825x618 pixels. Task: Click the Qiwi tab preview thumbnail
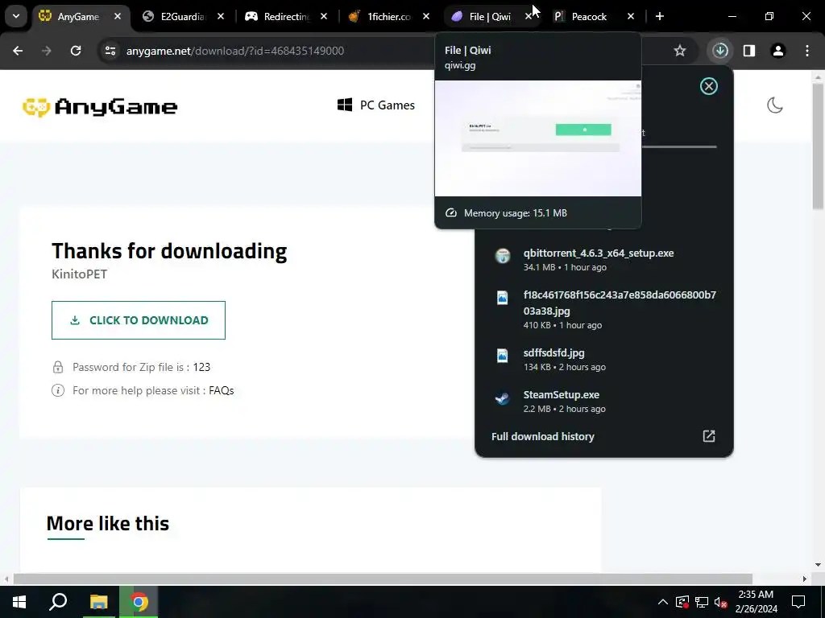tap(537, 138)
